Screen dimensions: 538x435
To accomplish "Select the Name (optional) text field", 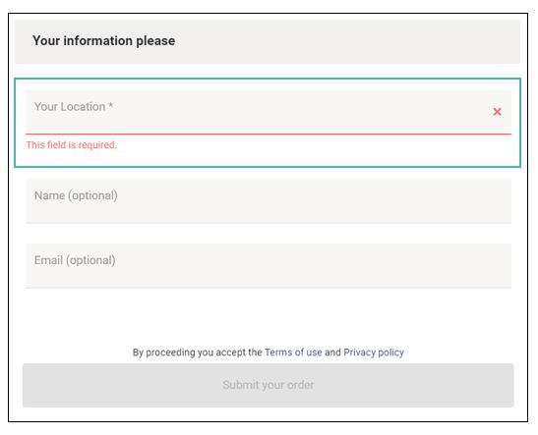I will point(269,201).
